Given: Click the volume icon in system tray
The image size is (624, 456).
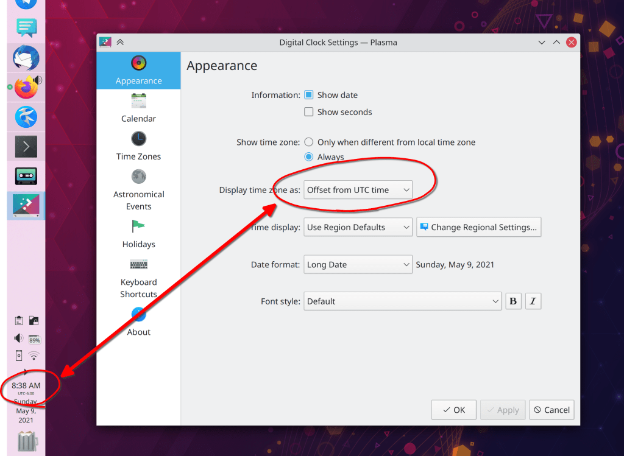Looking at the screenshot, I should 19,338.
